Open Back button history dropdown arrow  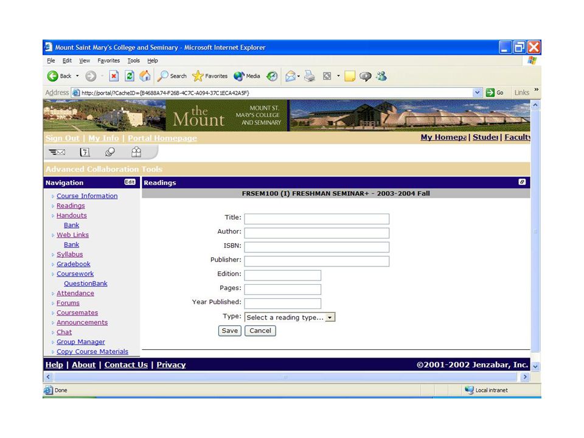click(77, 76)
